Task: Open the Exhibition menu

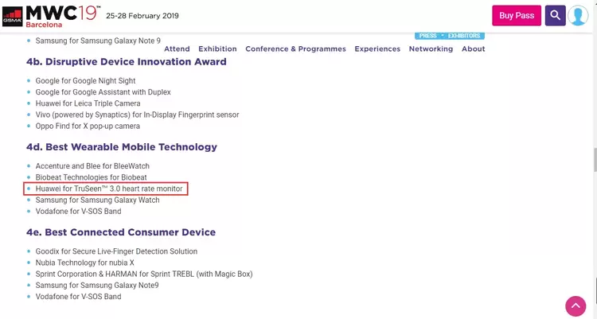Action: coord(217,49)
